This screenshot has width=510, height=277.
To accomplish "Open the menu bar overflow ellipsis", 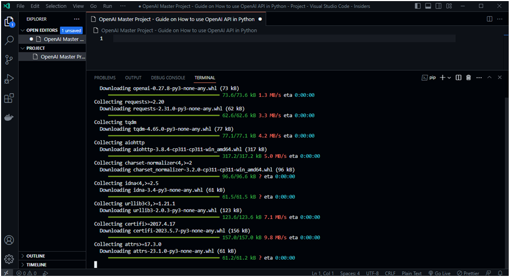I will 123,6.
